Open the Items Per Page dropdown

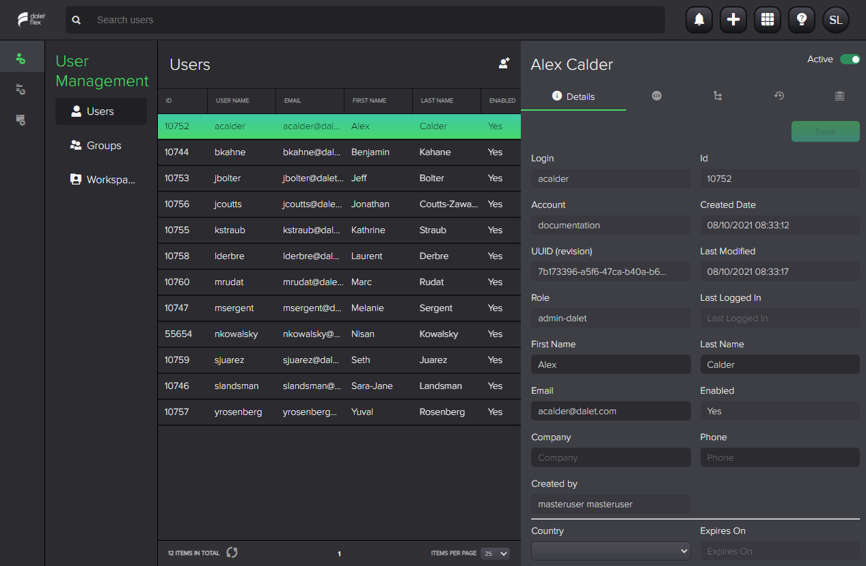click(494, 554)
